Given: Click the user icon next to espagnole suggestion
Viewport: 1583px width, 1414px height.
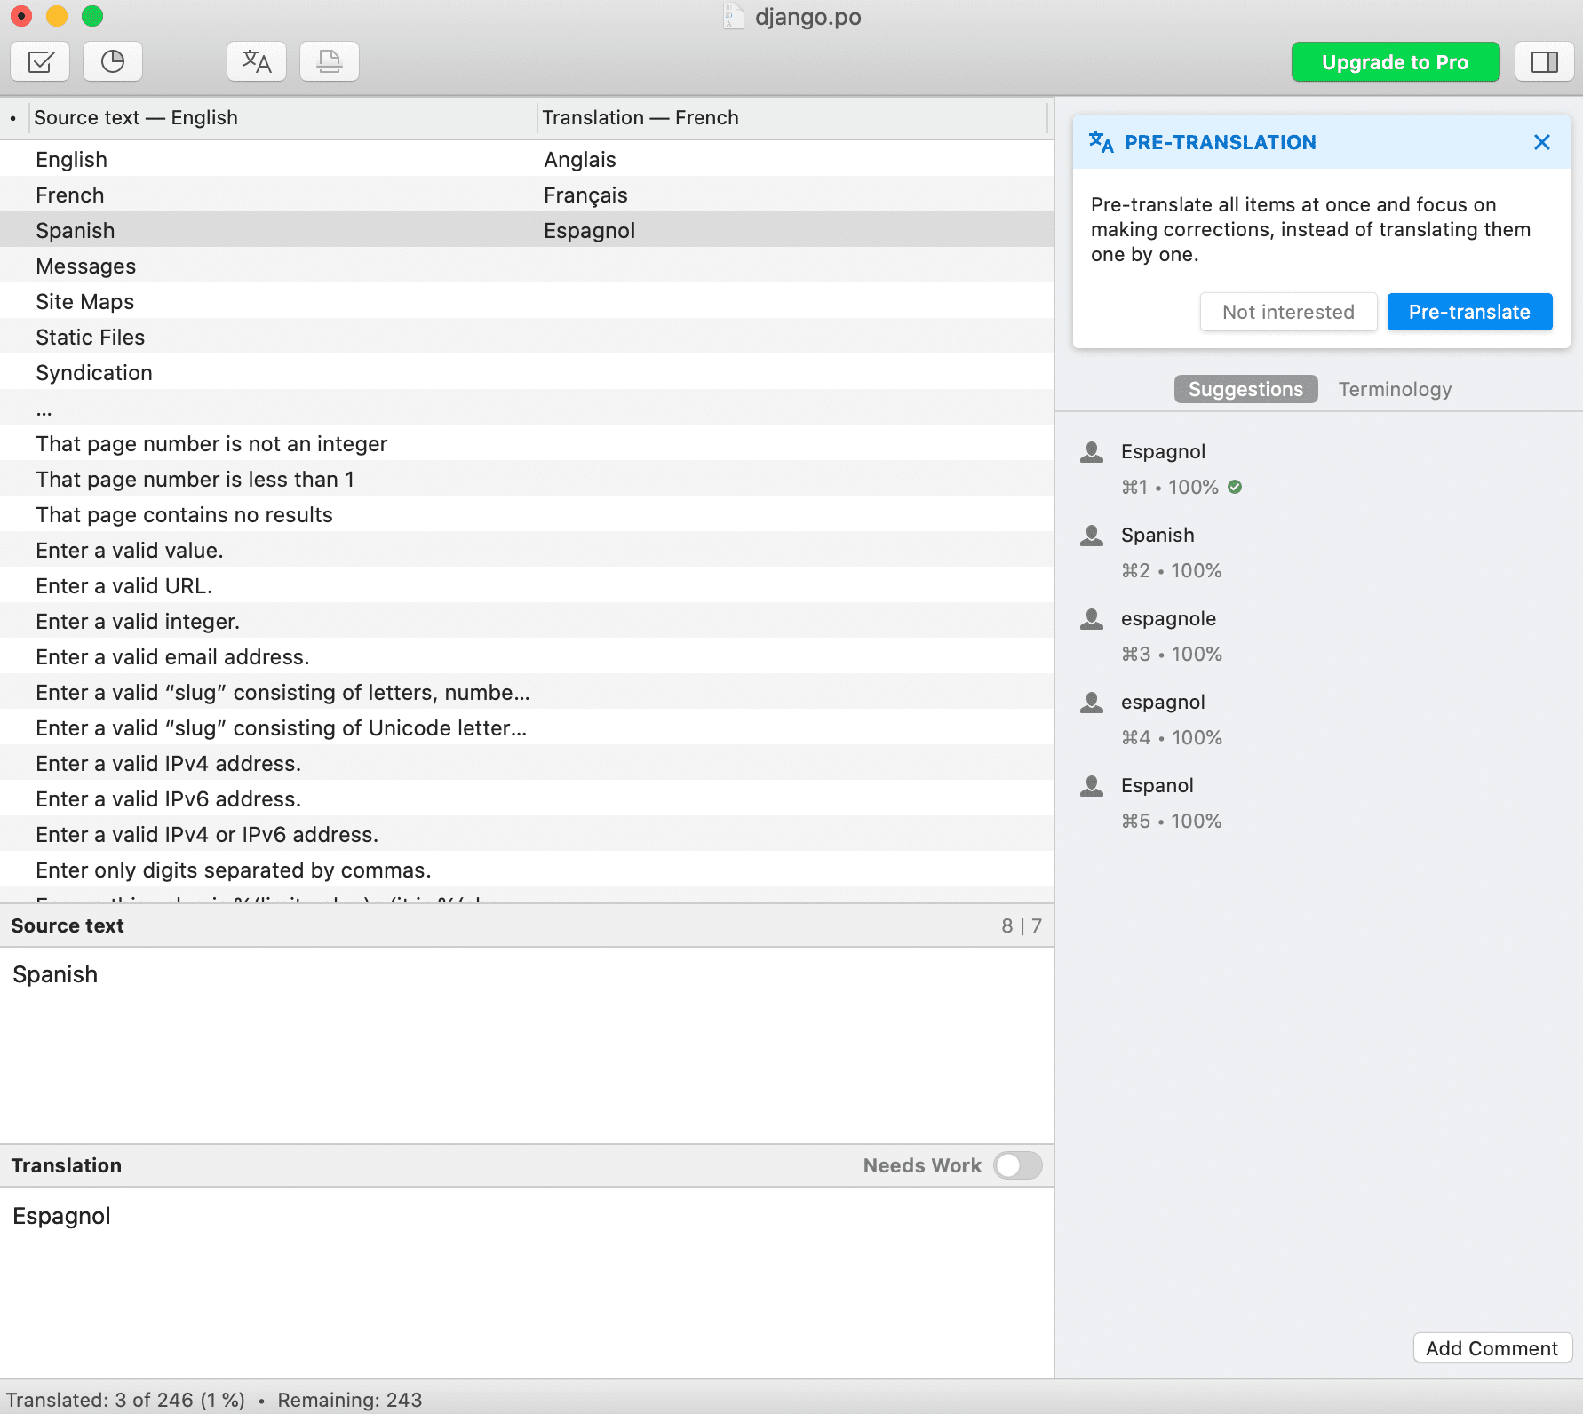Looking at the screenshot, I should coord(1092,619).
